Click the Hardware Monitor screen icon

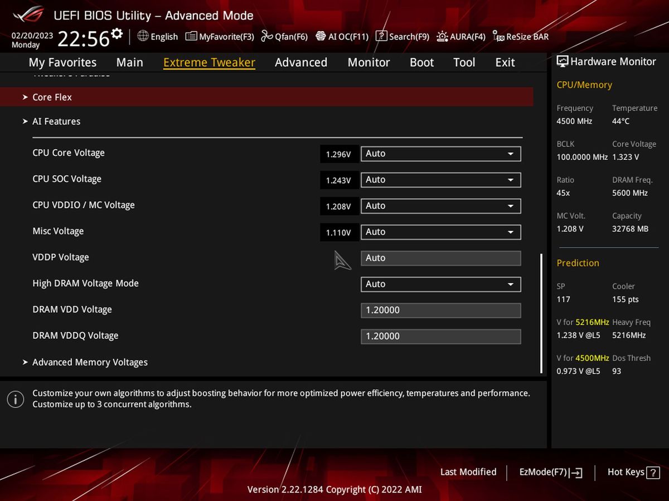[x=563, y=62]
